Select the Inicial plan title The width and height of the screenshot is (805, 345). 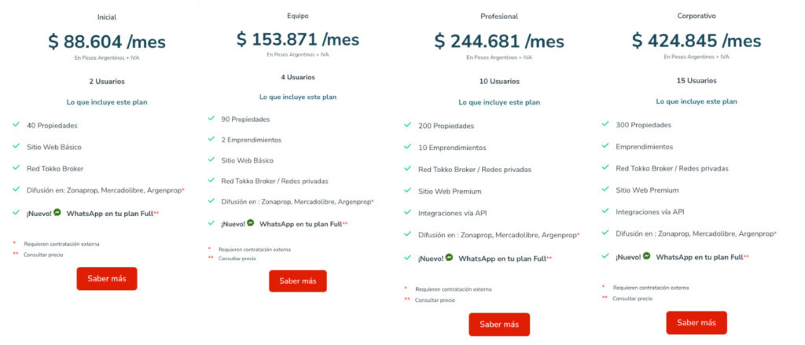click(x=107, y=17)
